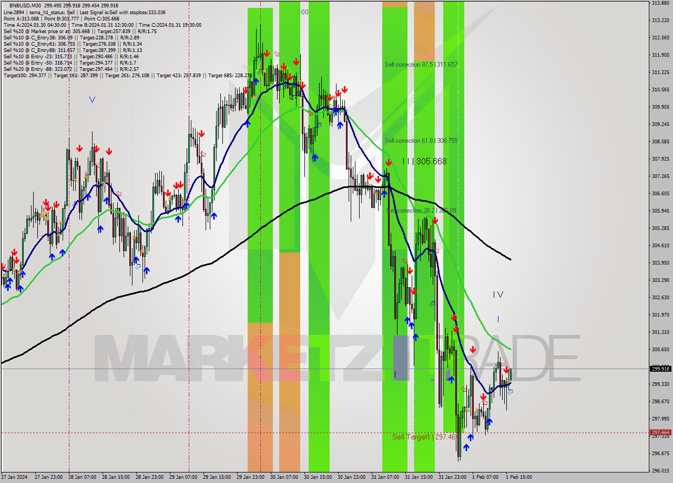Select the 'Last Signal is:Sell with stoploss:333.036' line
The image size is (673, 483).
coord(123,12)
